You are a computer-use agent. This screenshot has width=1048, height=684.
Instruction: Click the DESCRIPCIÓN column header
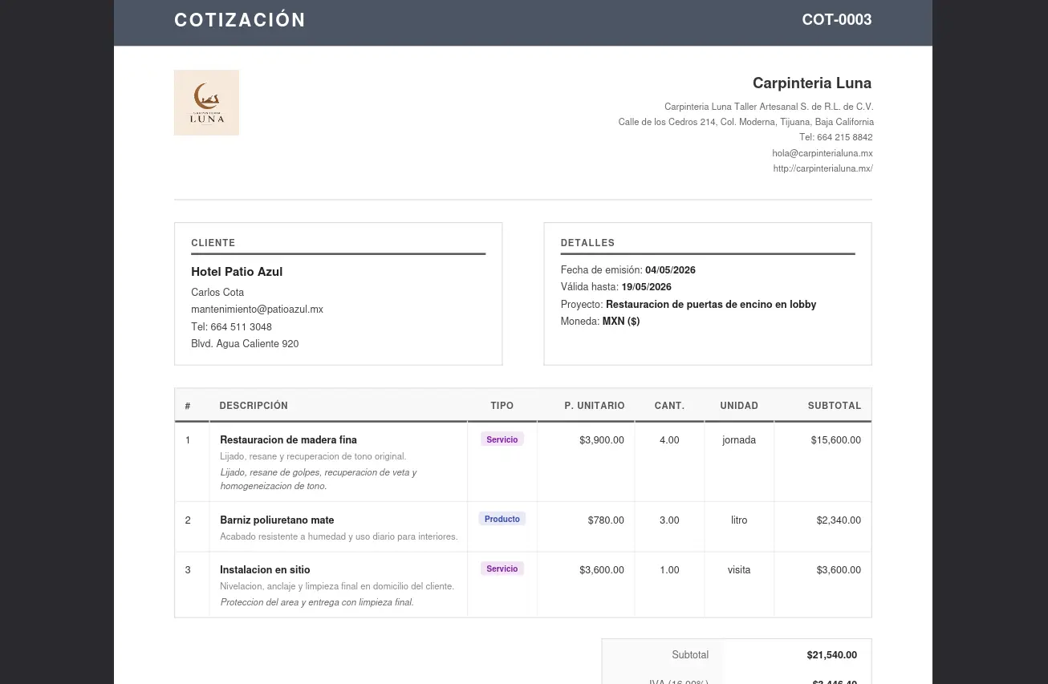click(x=254, y=406)
